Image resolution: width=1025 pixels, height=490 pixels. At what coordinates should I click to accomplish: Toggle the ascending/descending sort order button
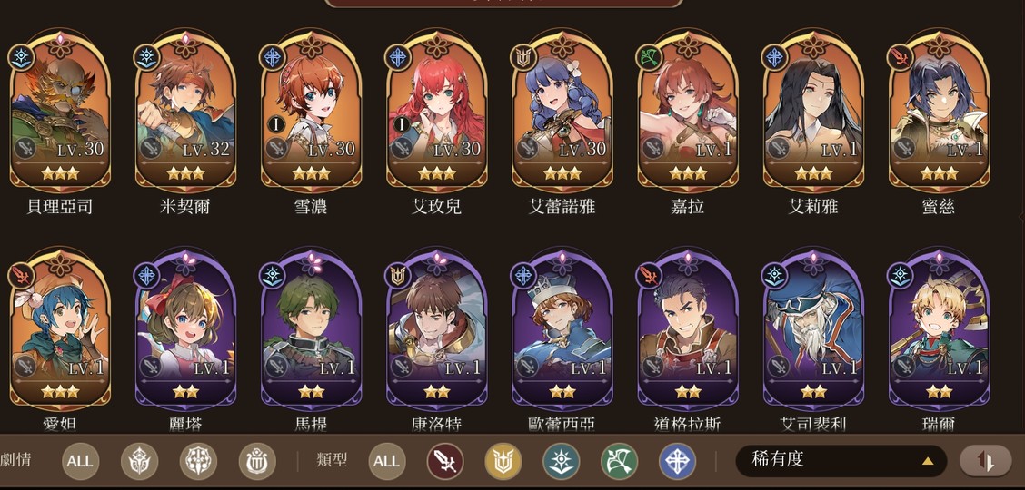(985, 461)
